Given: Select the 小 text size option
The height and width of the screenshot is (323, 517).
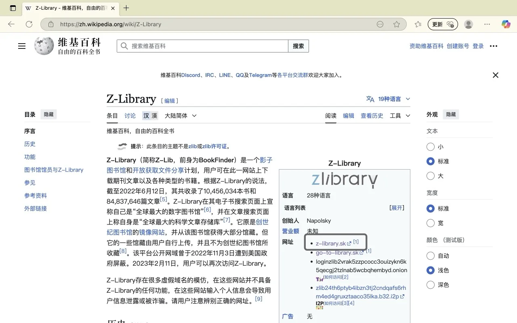Looking at the screenshot, I should [431, 147].
